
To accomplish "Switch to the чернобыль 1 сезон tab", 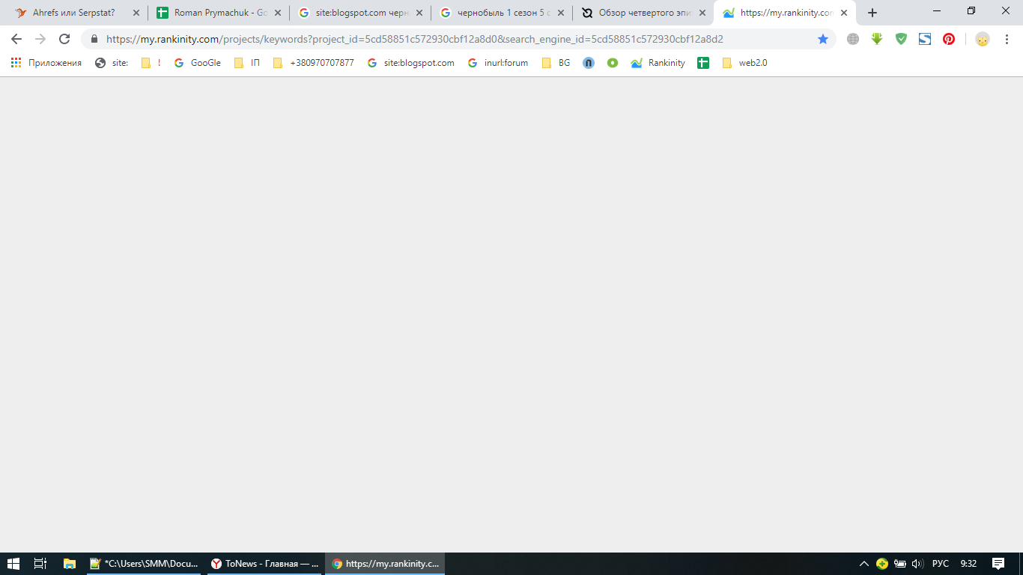I will 502,13.
